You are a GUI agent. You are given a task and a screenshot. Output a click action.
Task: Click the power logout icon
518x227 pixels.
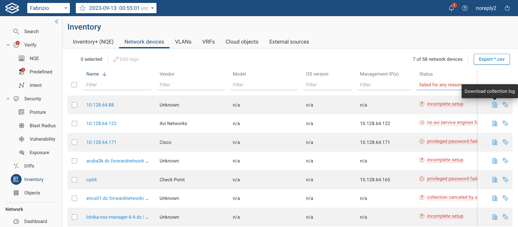pos(507,8)
